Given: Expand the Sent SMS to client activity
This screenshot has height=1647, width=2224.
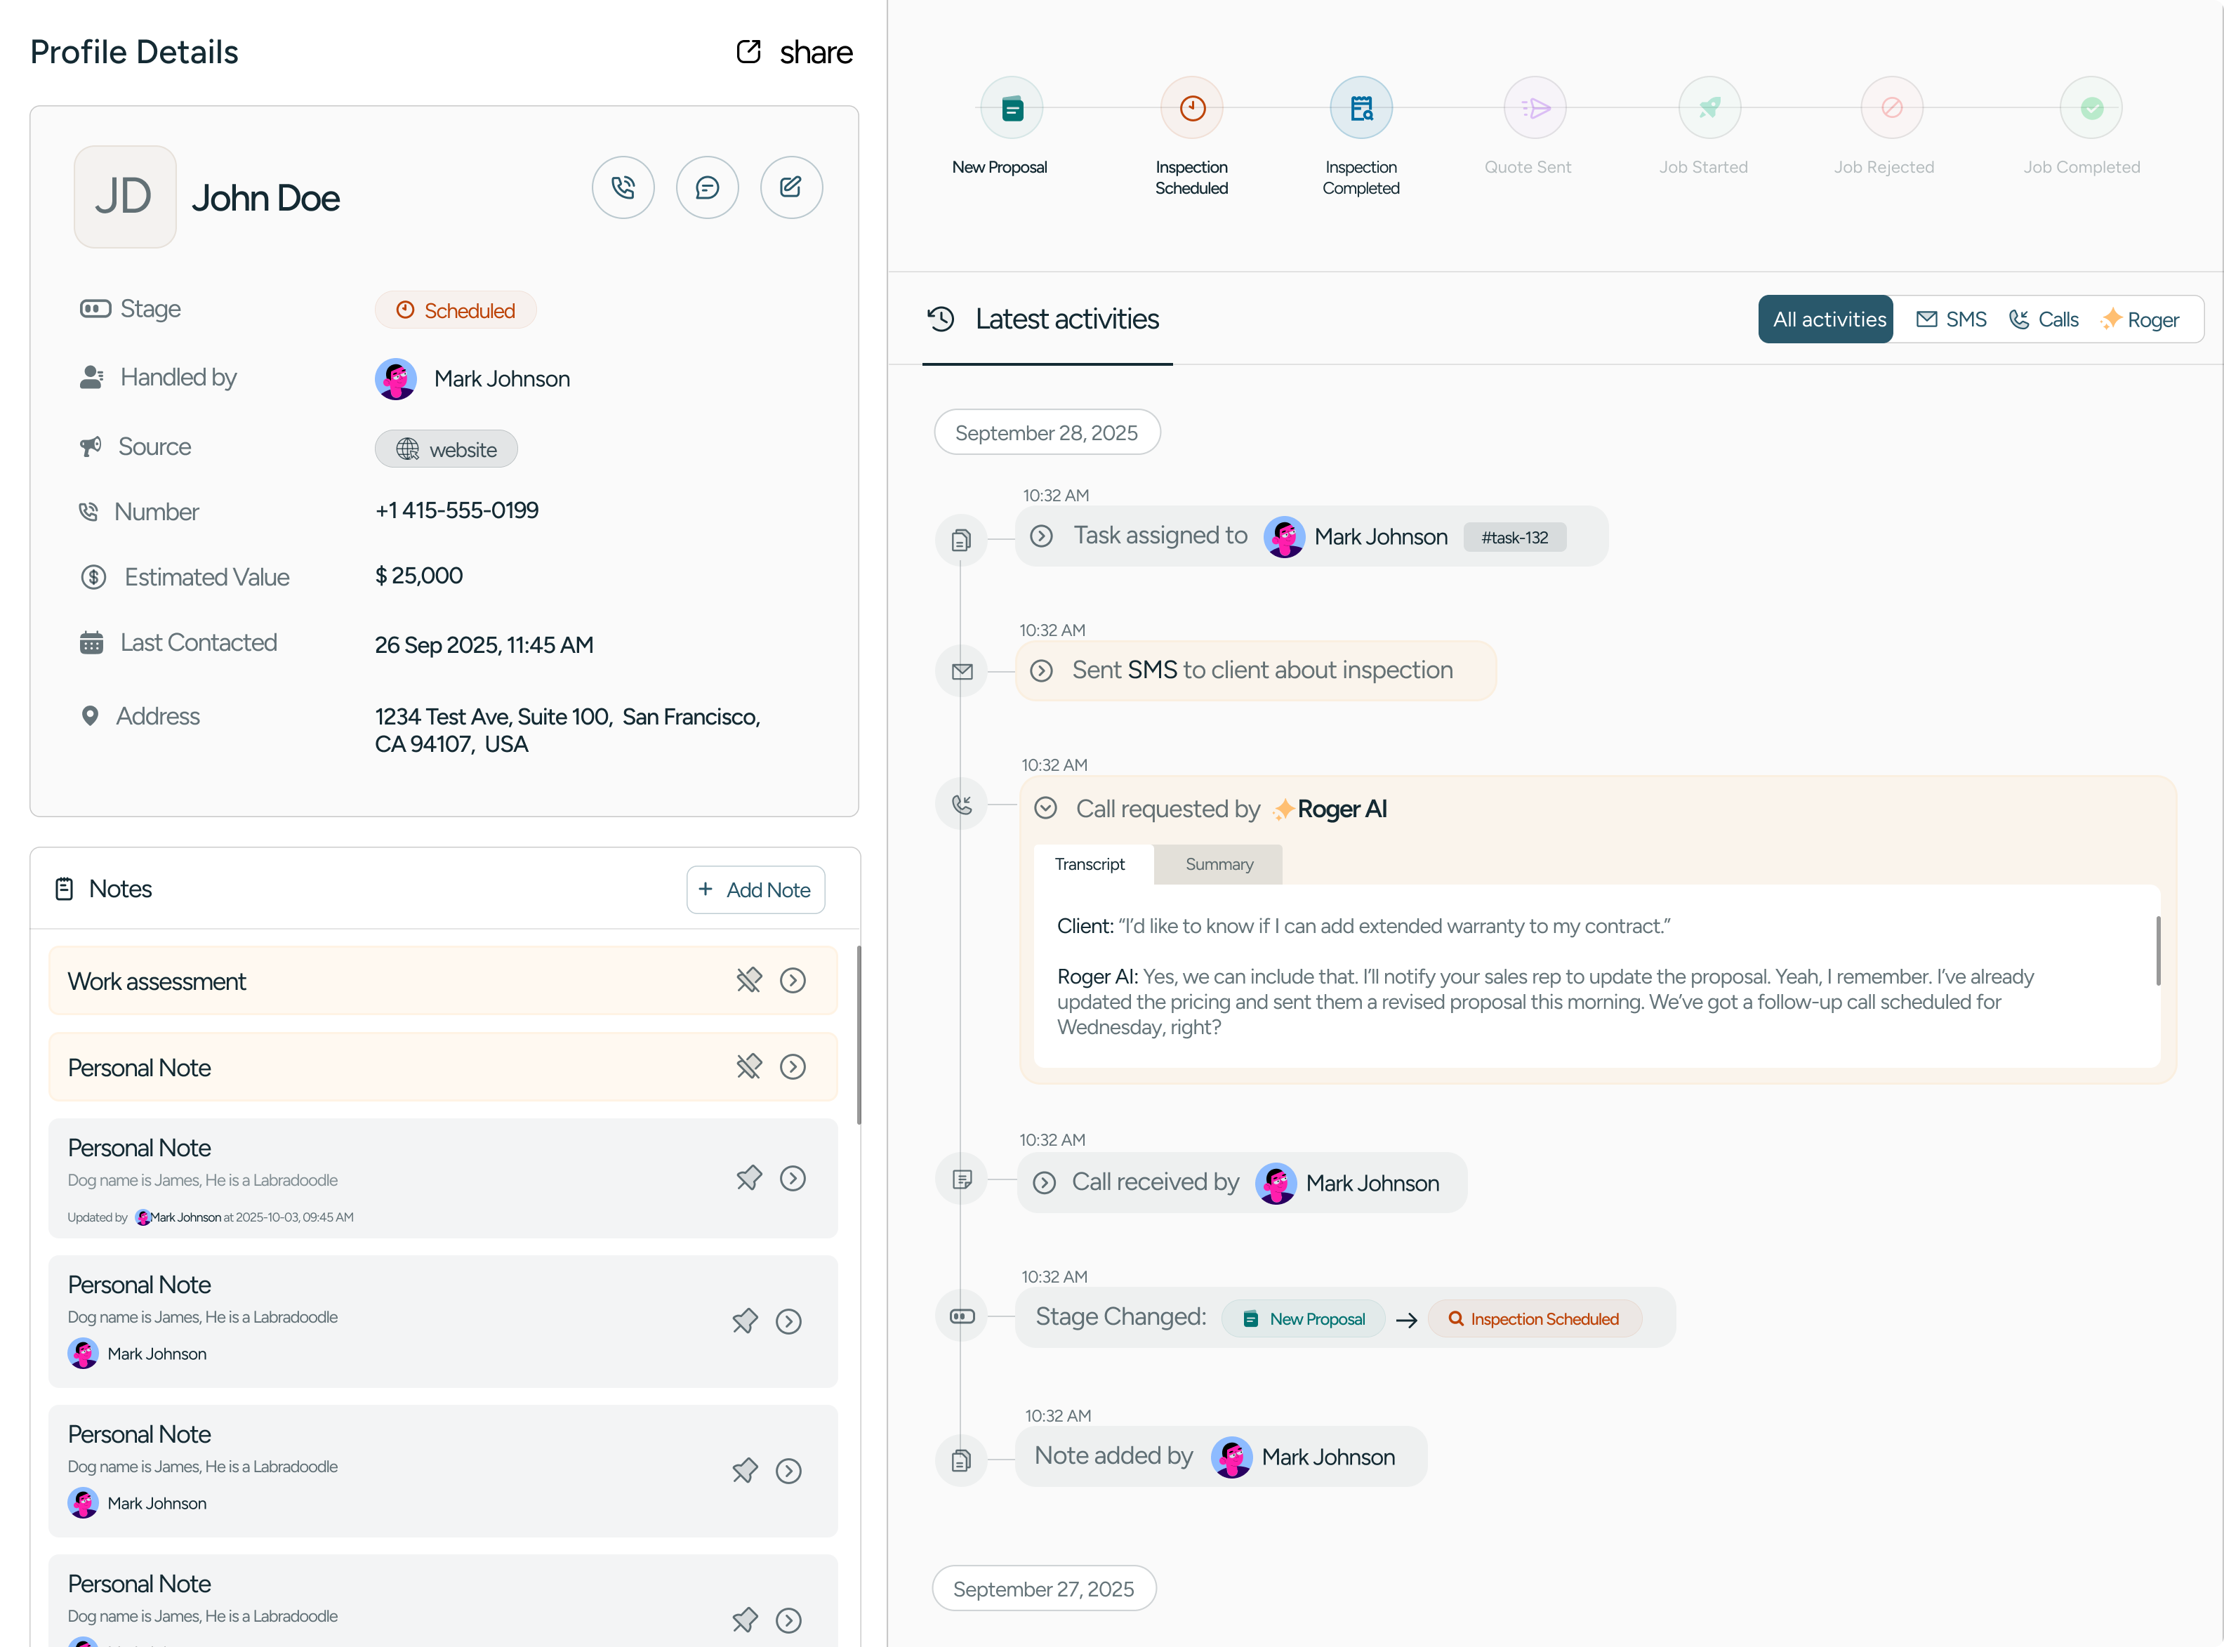Looking at the screenshot, I should point(1042,671).
